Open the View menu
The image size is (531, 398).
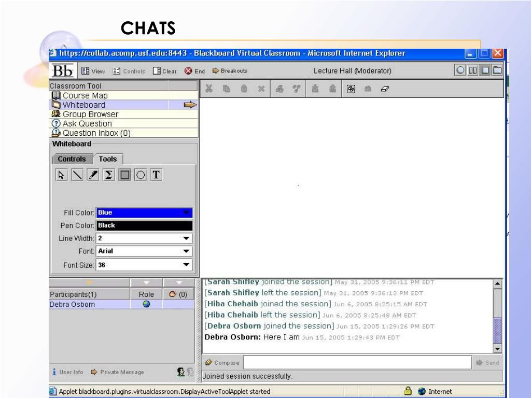coord(93,71)
